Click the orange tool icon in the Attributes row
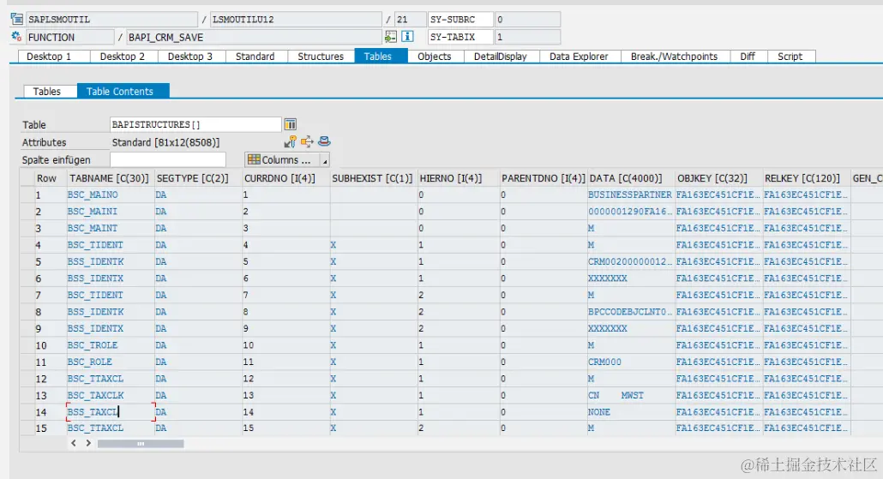The width and height of the screenshot is (883, 479). pos(307,142)
